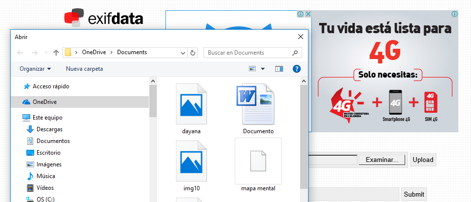
Task: Click the Upload button
Action: click(x=423, y=160)
